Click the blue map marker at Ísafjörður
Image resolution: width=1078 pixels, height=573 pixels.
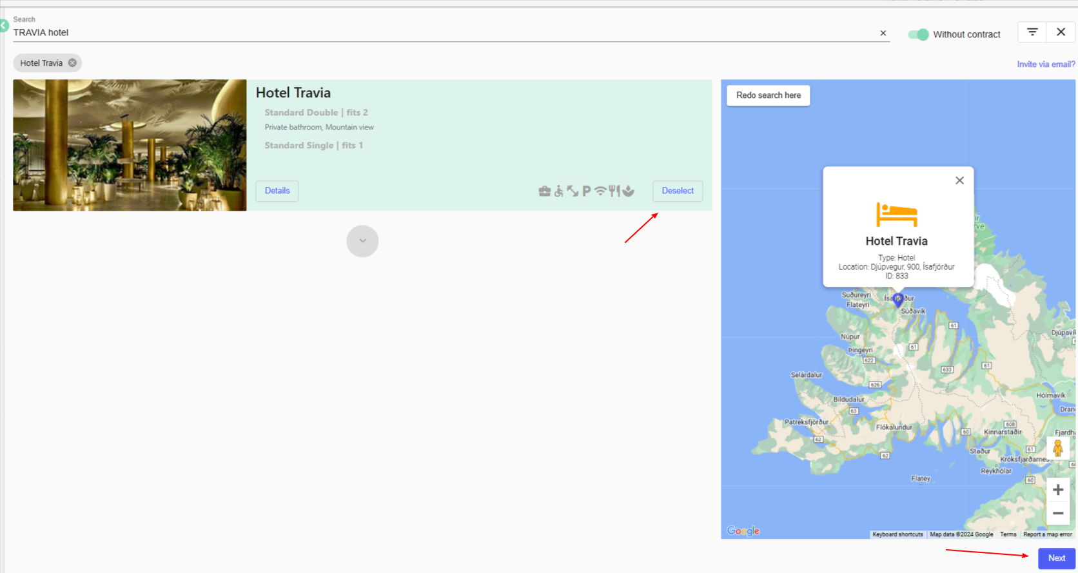[x=898, y=300]
